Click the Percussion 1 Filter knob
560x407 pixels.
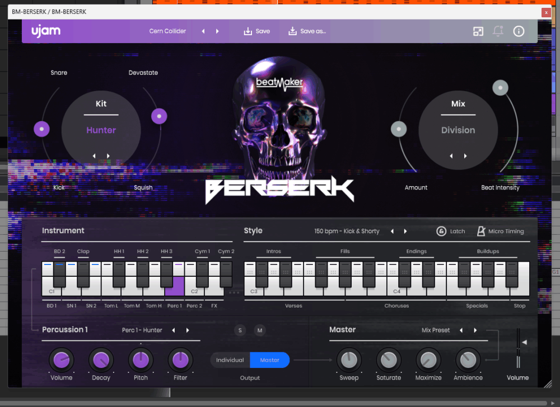(180, 360)
